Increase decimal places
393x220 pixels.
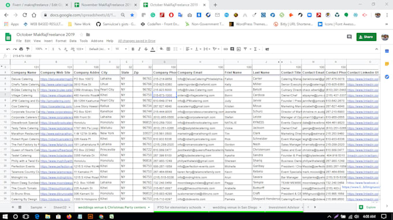[72, 49]
